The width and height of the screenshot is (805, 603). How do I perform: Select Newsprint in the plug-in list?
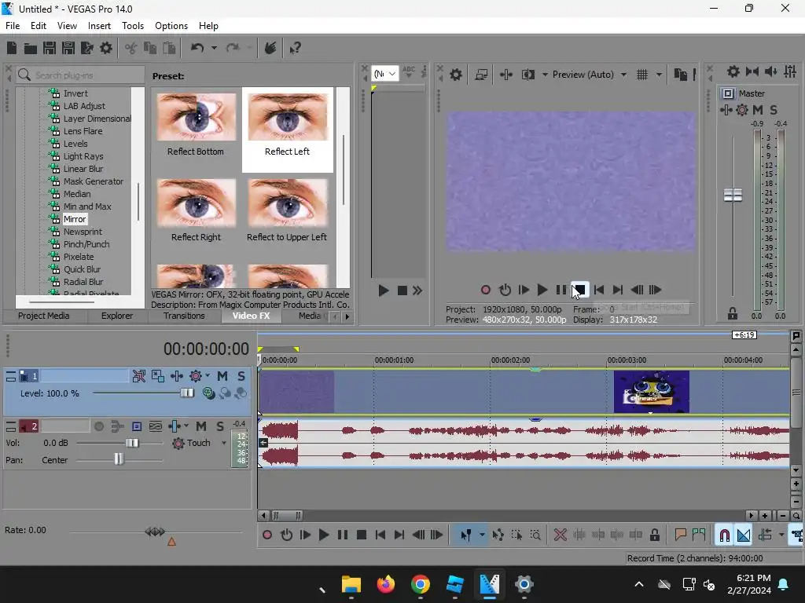pyautogui.click(x=83, y=232)
